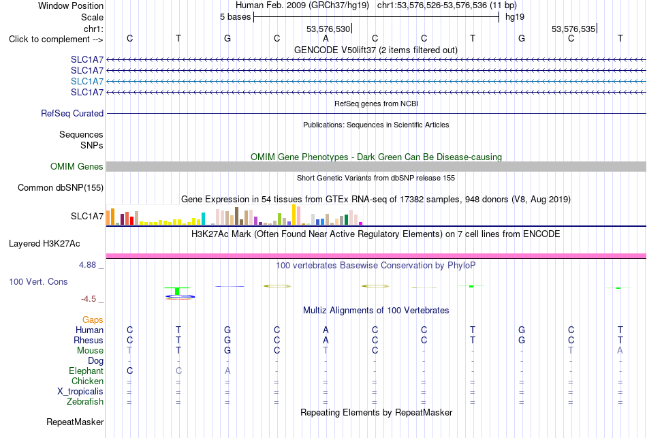Click the green T conservation logo
The image size is (647, 438).
[x=177, y=291]
